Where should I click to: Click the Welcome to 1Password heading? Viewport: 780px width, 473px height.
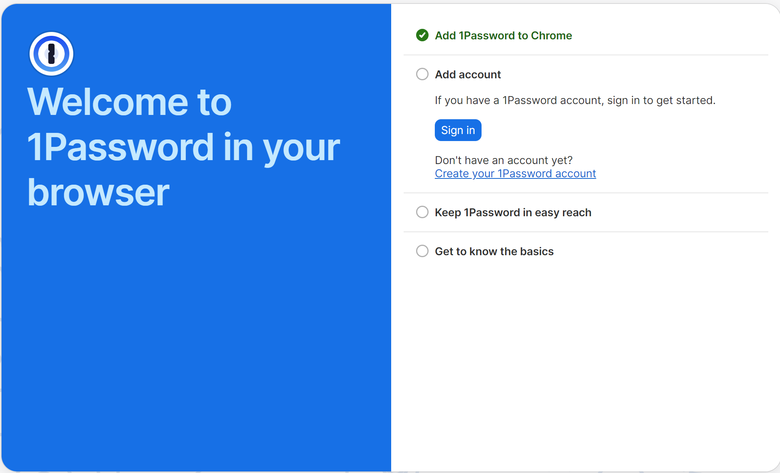coord(183,147)
